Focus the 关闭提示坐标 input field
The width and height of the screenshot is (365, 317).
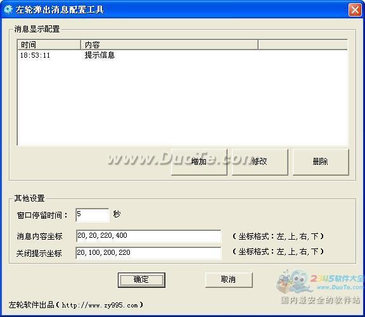point(148,253)
